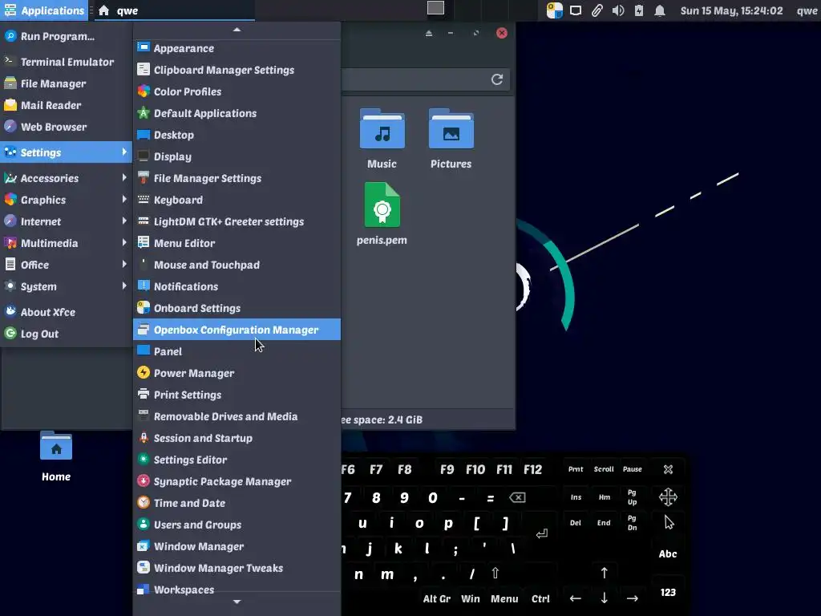
Task: Open Display settings
Action: point(237,156)
